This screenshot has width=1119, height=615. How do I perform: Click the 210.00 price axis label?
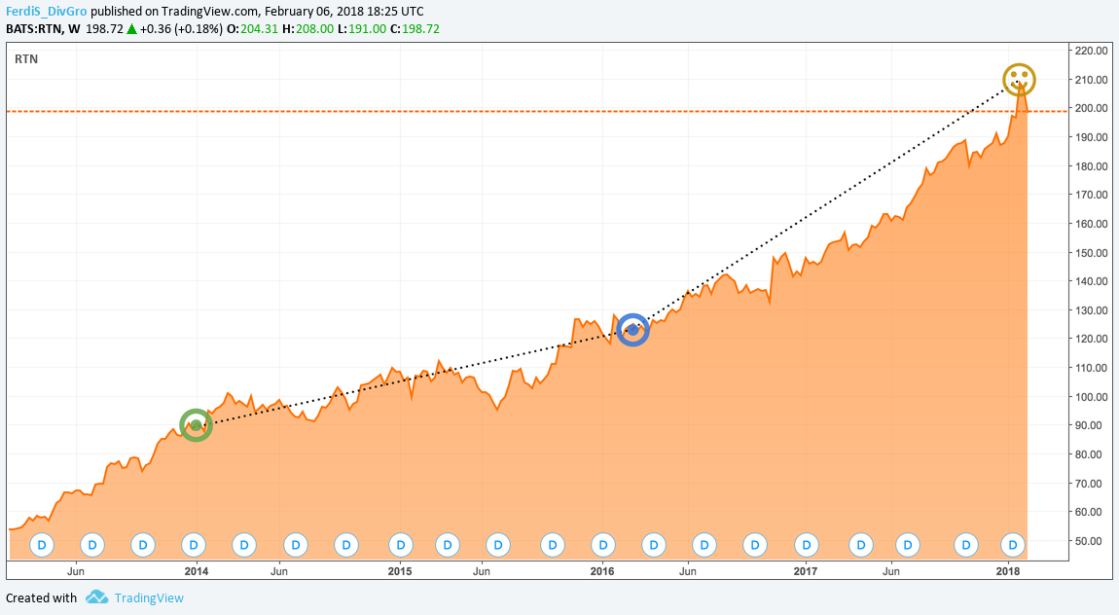click(1091, 79)
